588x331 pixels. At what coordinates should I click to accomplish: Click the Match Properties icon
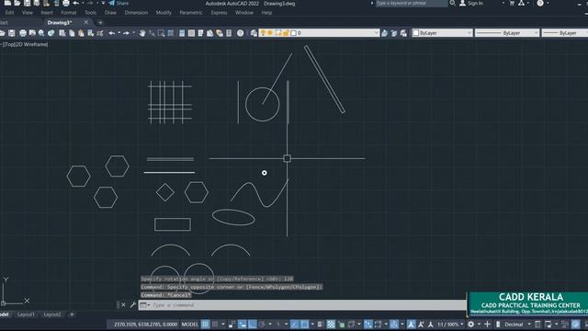[90, 33]
